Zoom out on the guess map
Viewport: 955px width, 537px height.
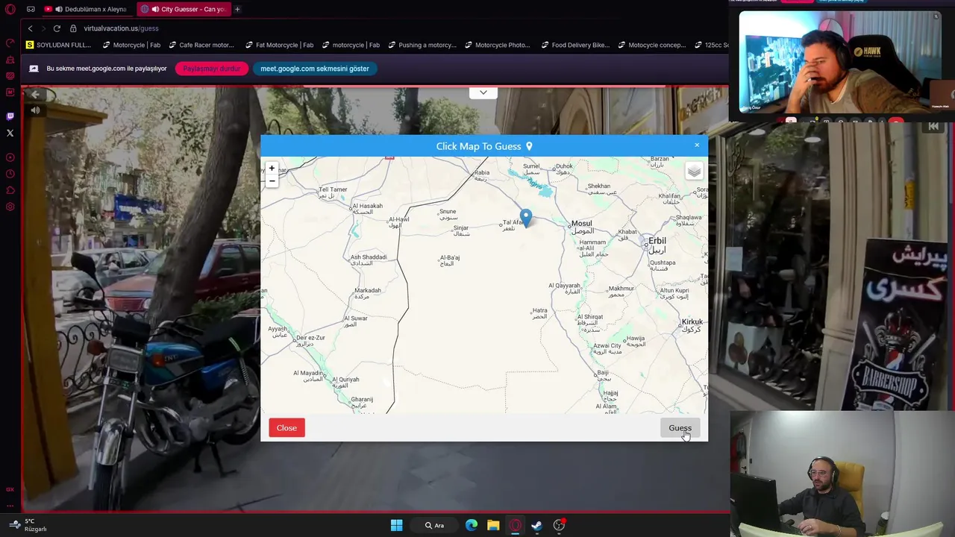272,180
